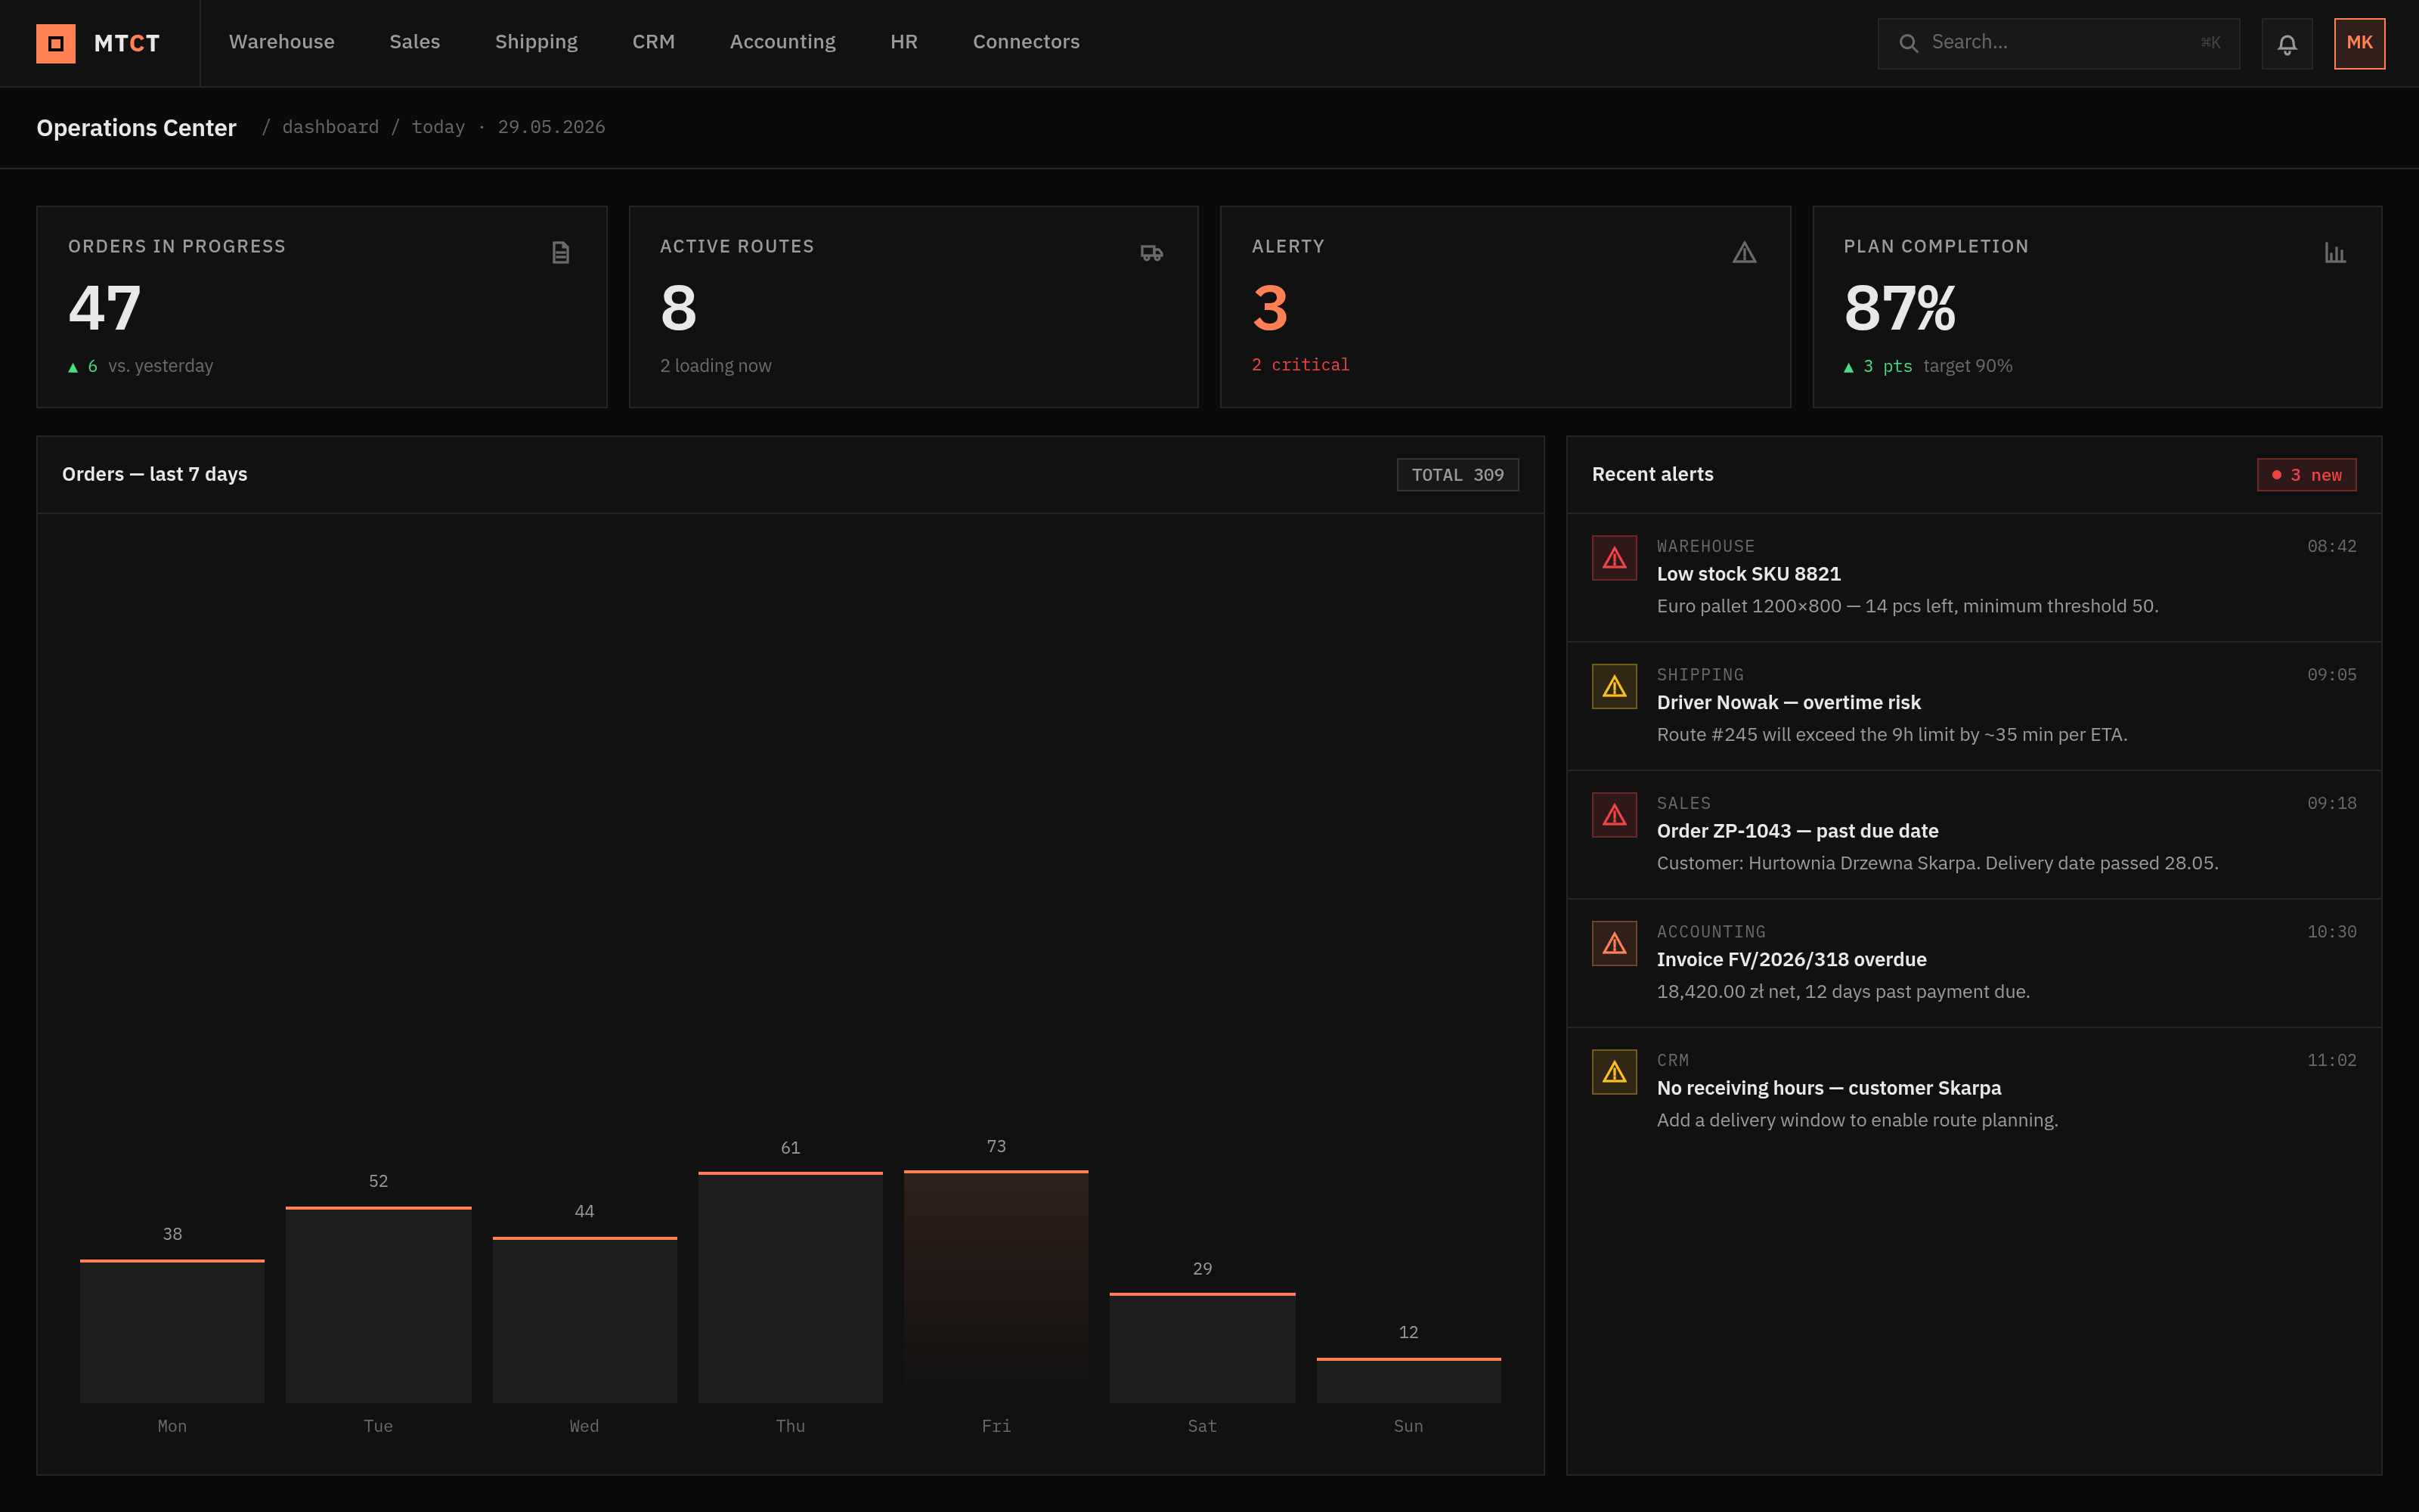This screenshot has height=1512, width=2419.
Task: Click the Hurtownia Drzewna Skarpa alert description
Action: [x=1937, y=863]
